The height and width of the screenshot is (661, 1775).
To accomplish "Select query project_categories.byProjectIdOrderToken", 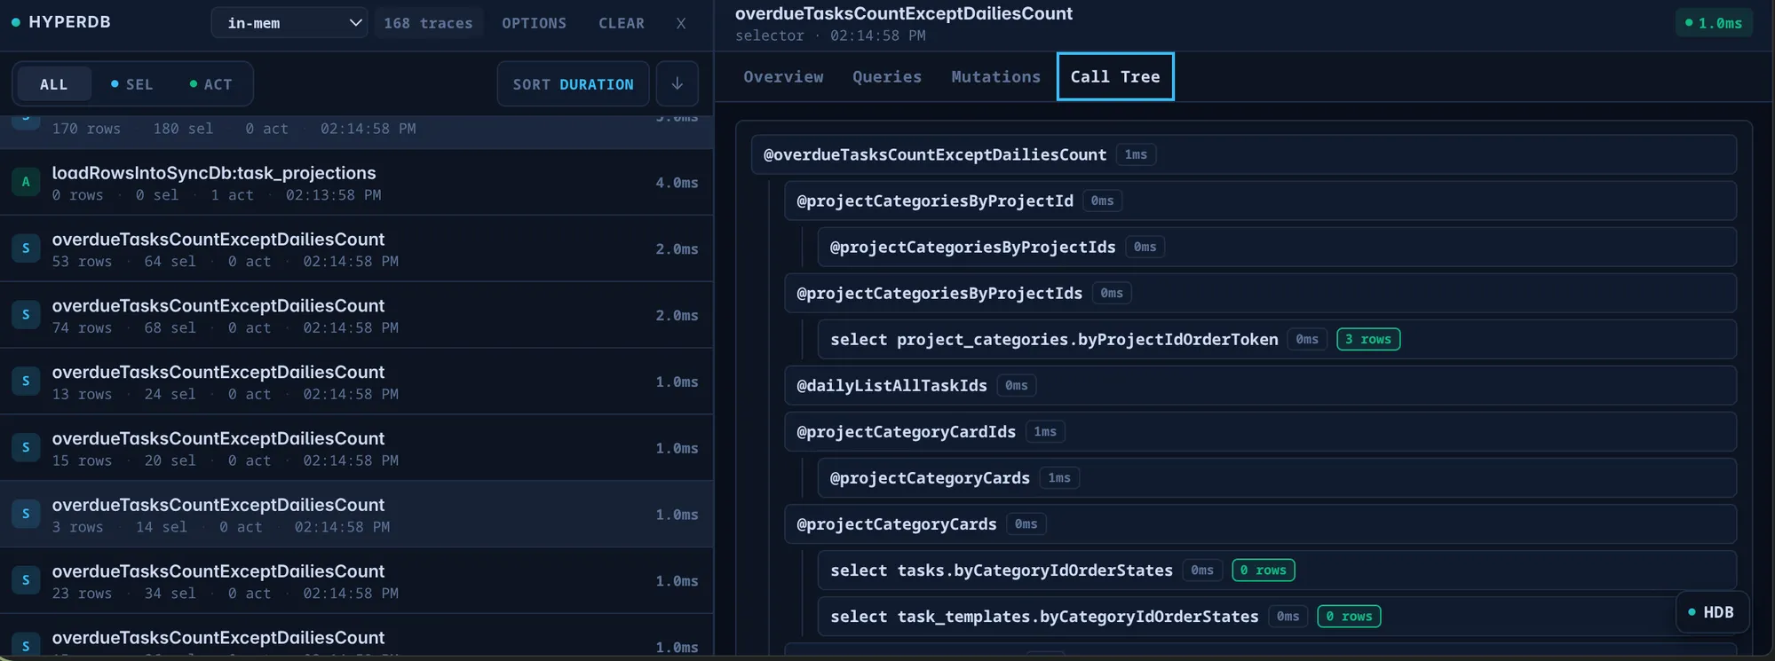I will click(x=1276, y=339).
